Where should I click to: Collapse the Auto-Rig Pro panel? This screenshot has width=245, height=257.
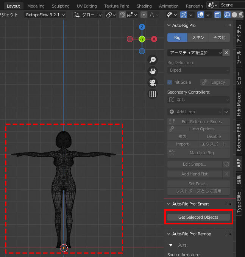pyautogui.click(x=169, y=25)
